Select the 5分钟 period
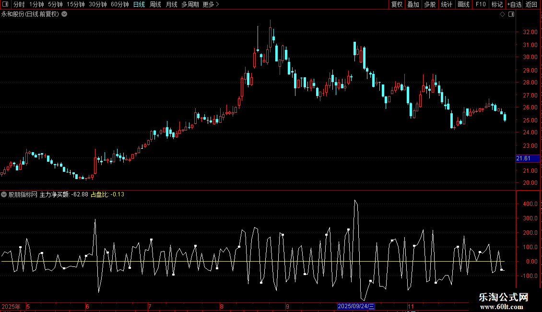This screenshot has width=542, height=312. (55, 4)
